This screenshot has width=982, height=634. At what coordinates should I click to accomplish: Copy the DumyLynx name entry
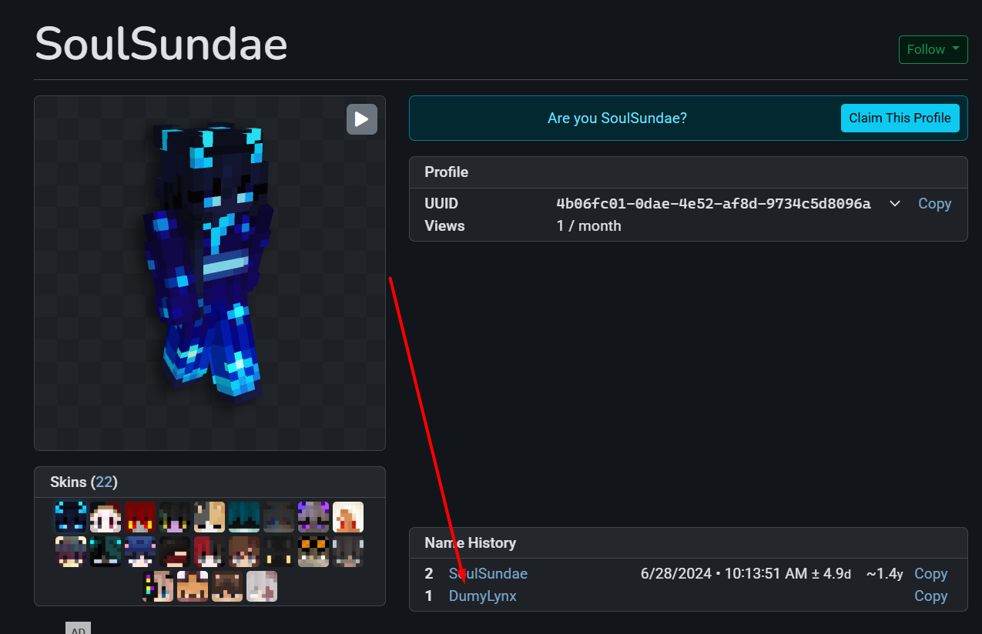(930, 596)
